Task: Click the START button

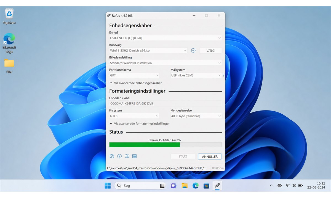Action: tap(183, 156)
